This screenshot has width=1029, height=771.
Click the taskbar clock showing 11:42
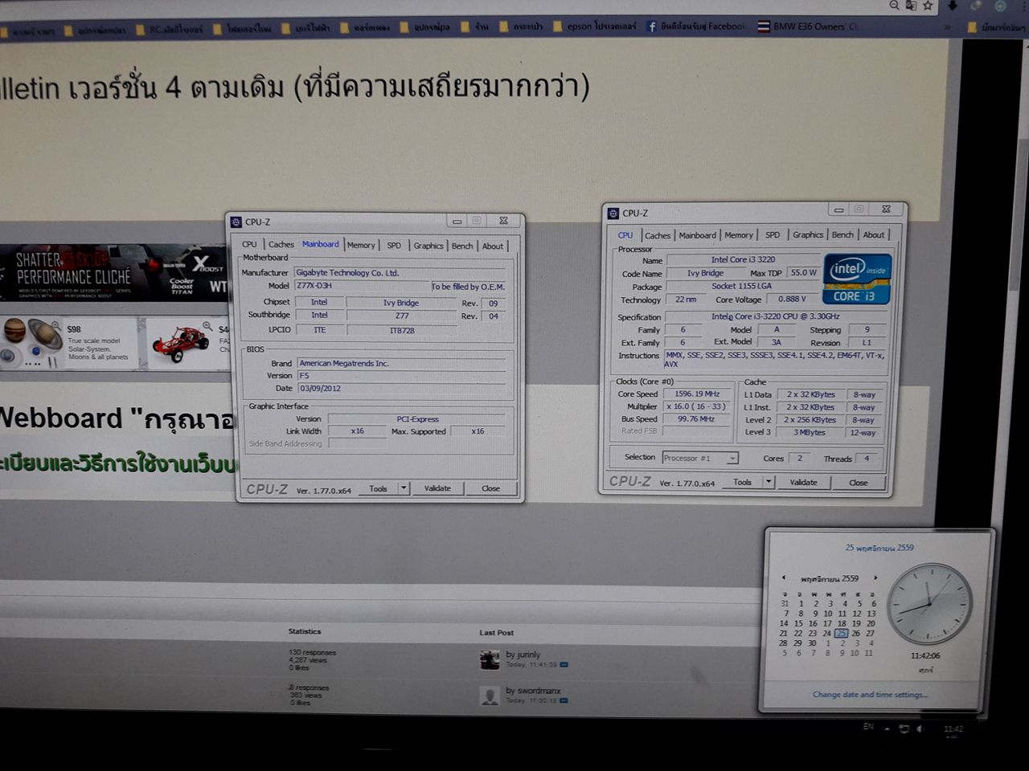(x=953, y=730)
